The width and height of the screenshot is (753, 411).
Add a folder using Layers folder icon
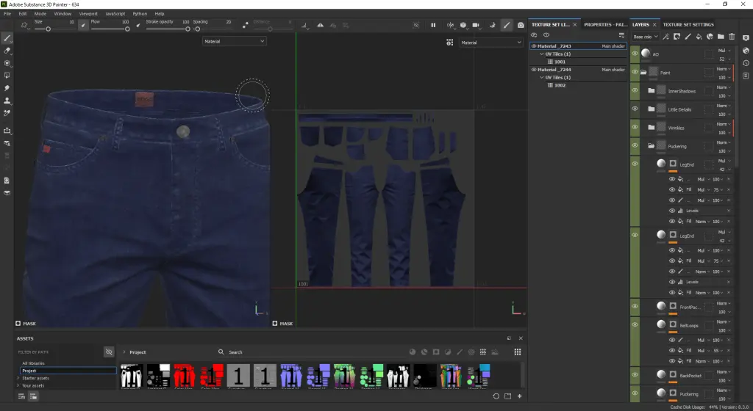click(x=721, y=37)
